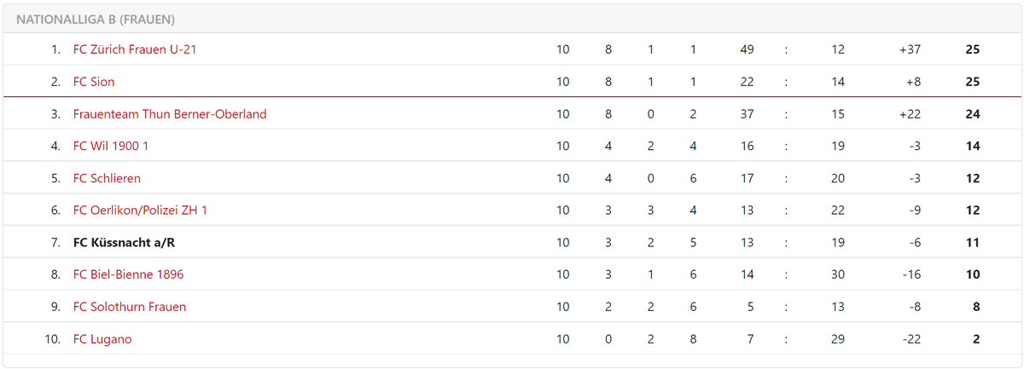Select FC Wil 1900 1 link
Screen dimensions: 1024x369
tap(111, 146)
